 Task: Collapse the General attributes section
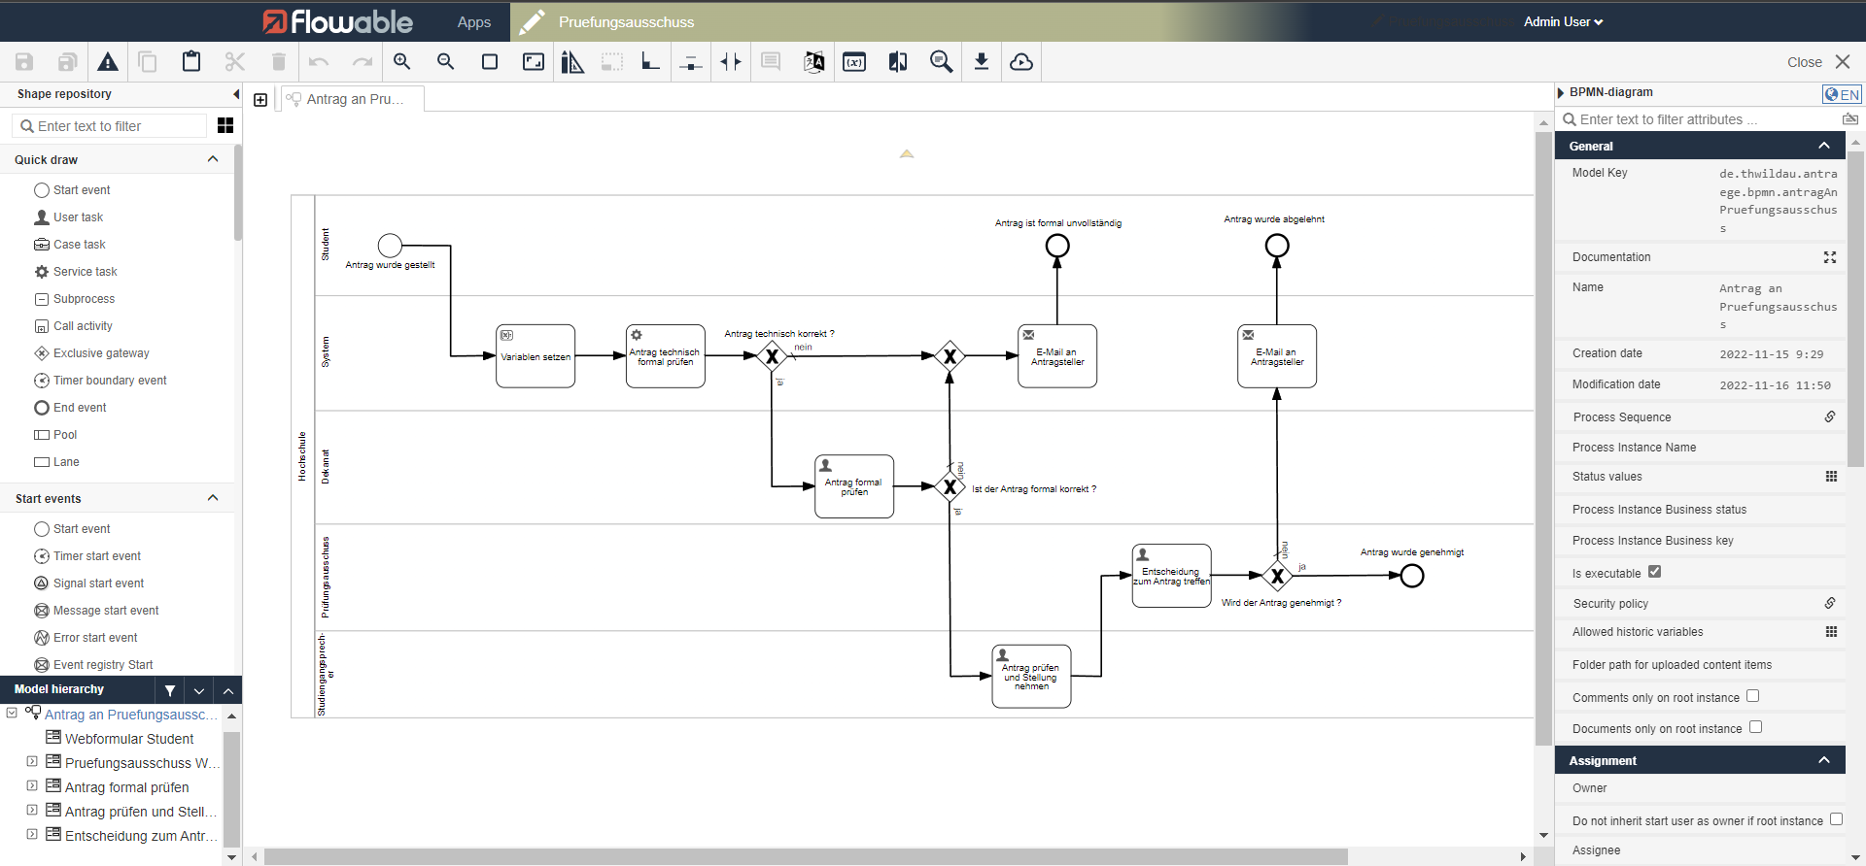point(1824,146)
